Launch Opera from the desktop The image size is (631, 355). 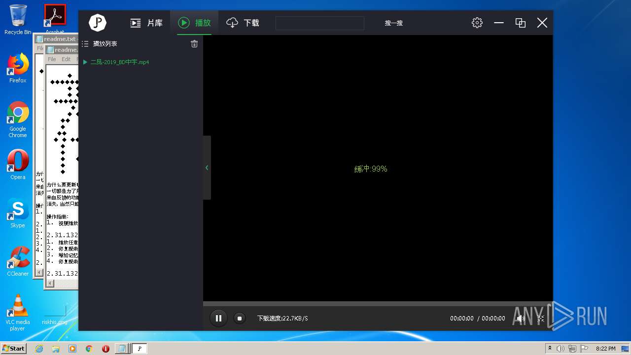click(x=18, y=165)
